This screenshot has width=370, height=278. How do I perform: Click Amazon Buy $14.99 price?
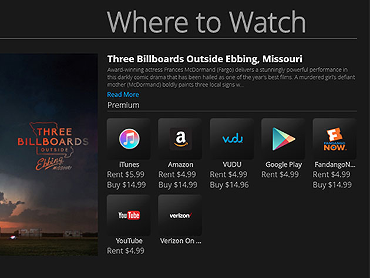(178, 185)
